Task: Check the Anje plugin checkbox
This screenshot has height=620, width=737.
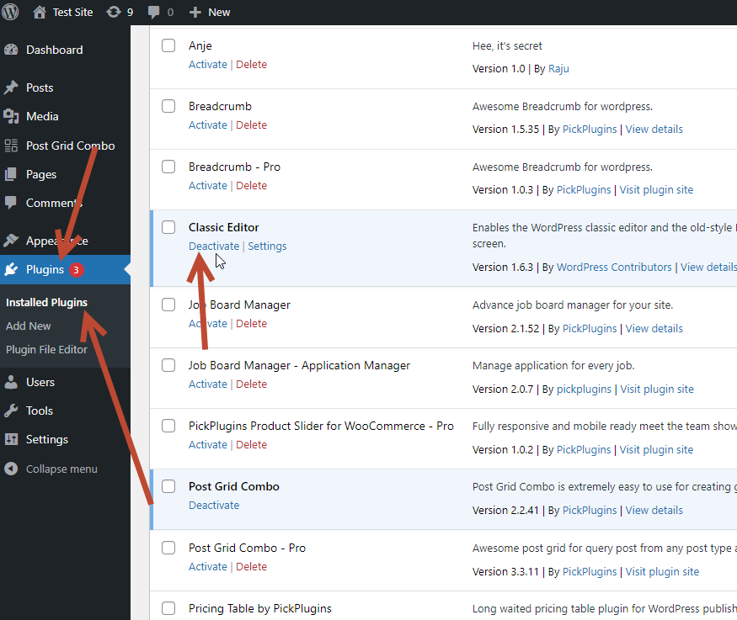Action: [168, 45]
